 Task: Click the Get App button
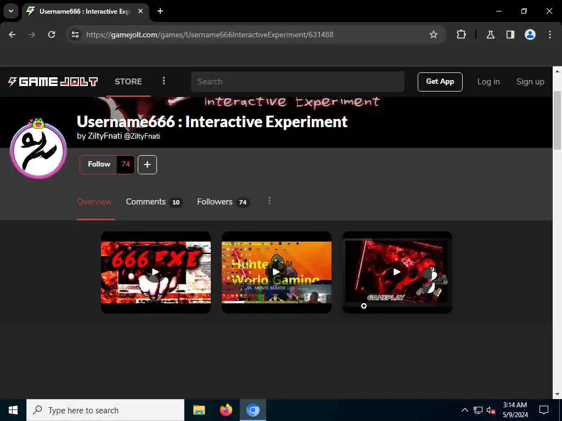(440, 82)
